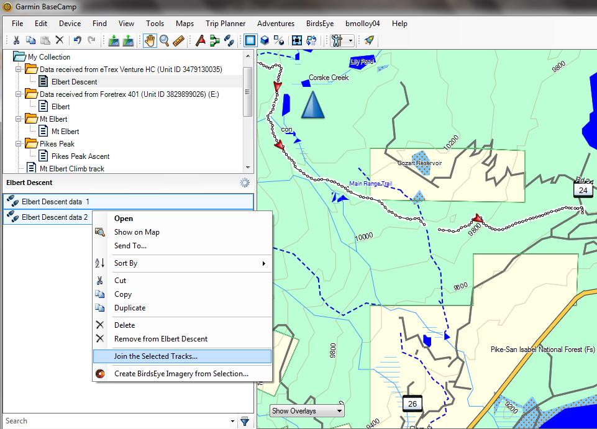Screen dimensions: 597x429
Task: Open the File menu
Action: (17, 24)
